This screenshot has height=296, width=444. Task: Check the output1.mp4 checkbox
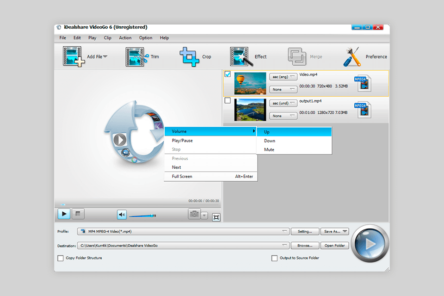click(228, 100)
